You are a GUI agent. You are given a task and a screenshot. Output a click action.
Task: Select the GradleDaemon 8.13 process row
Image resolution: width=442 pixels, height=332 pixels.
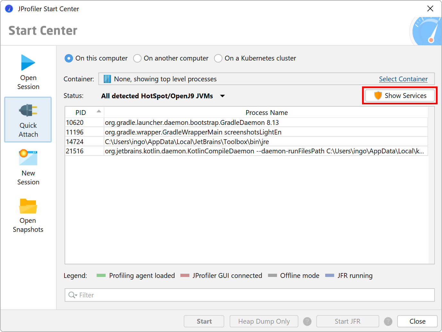pos(247,123)
